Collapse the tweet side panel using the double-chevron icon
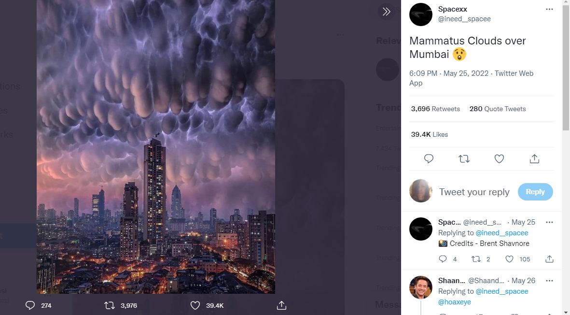 point(386,12)
